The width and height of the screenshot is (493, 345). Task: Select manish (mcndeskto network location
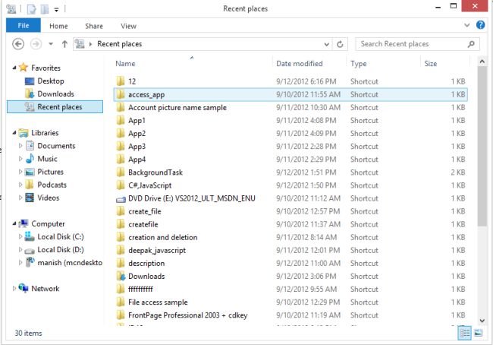click(x=70, y=262)
